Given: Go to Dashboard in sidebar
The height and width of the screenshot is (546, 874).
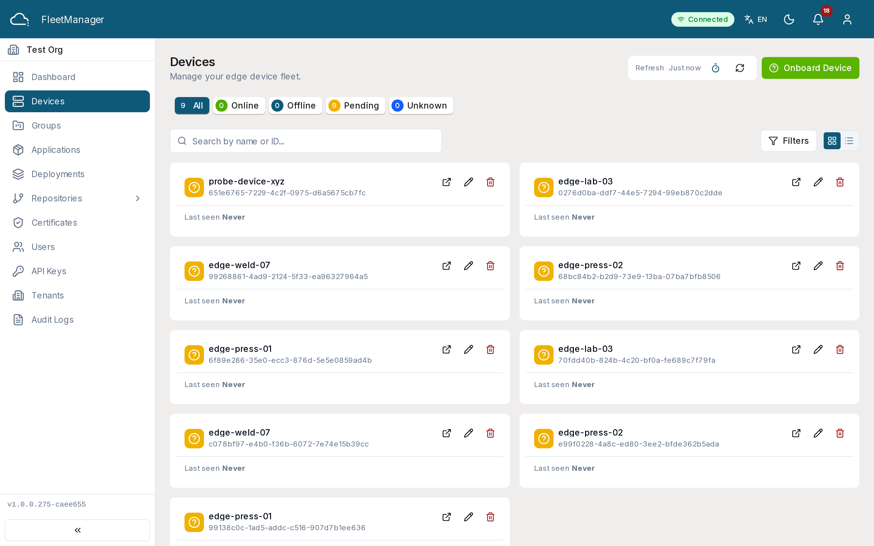Looking at the screenshot, I should 77,77.
